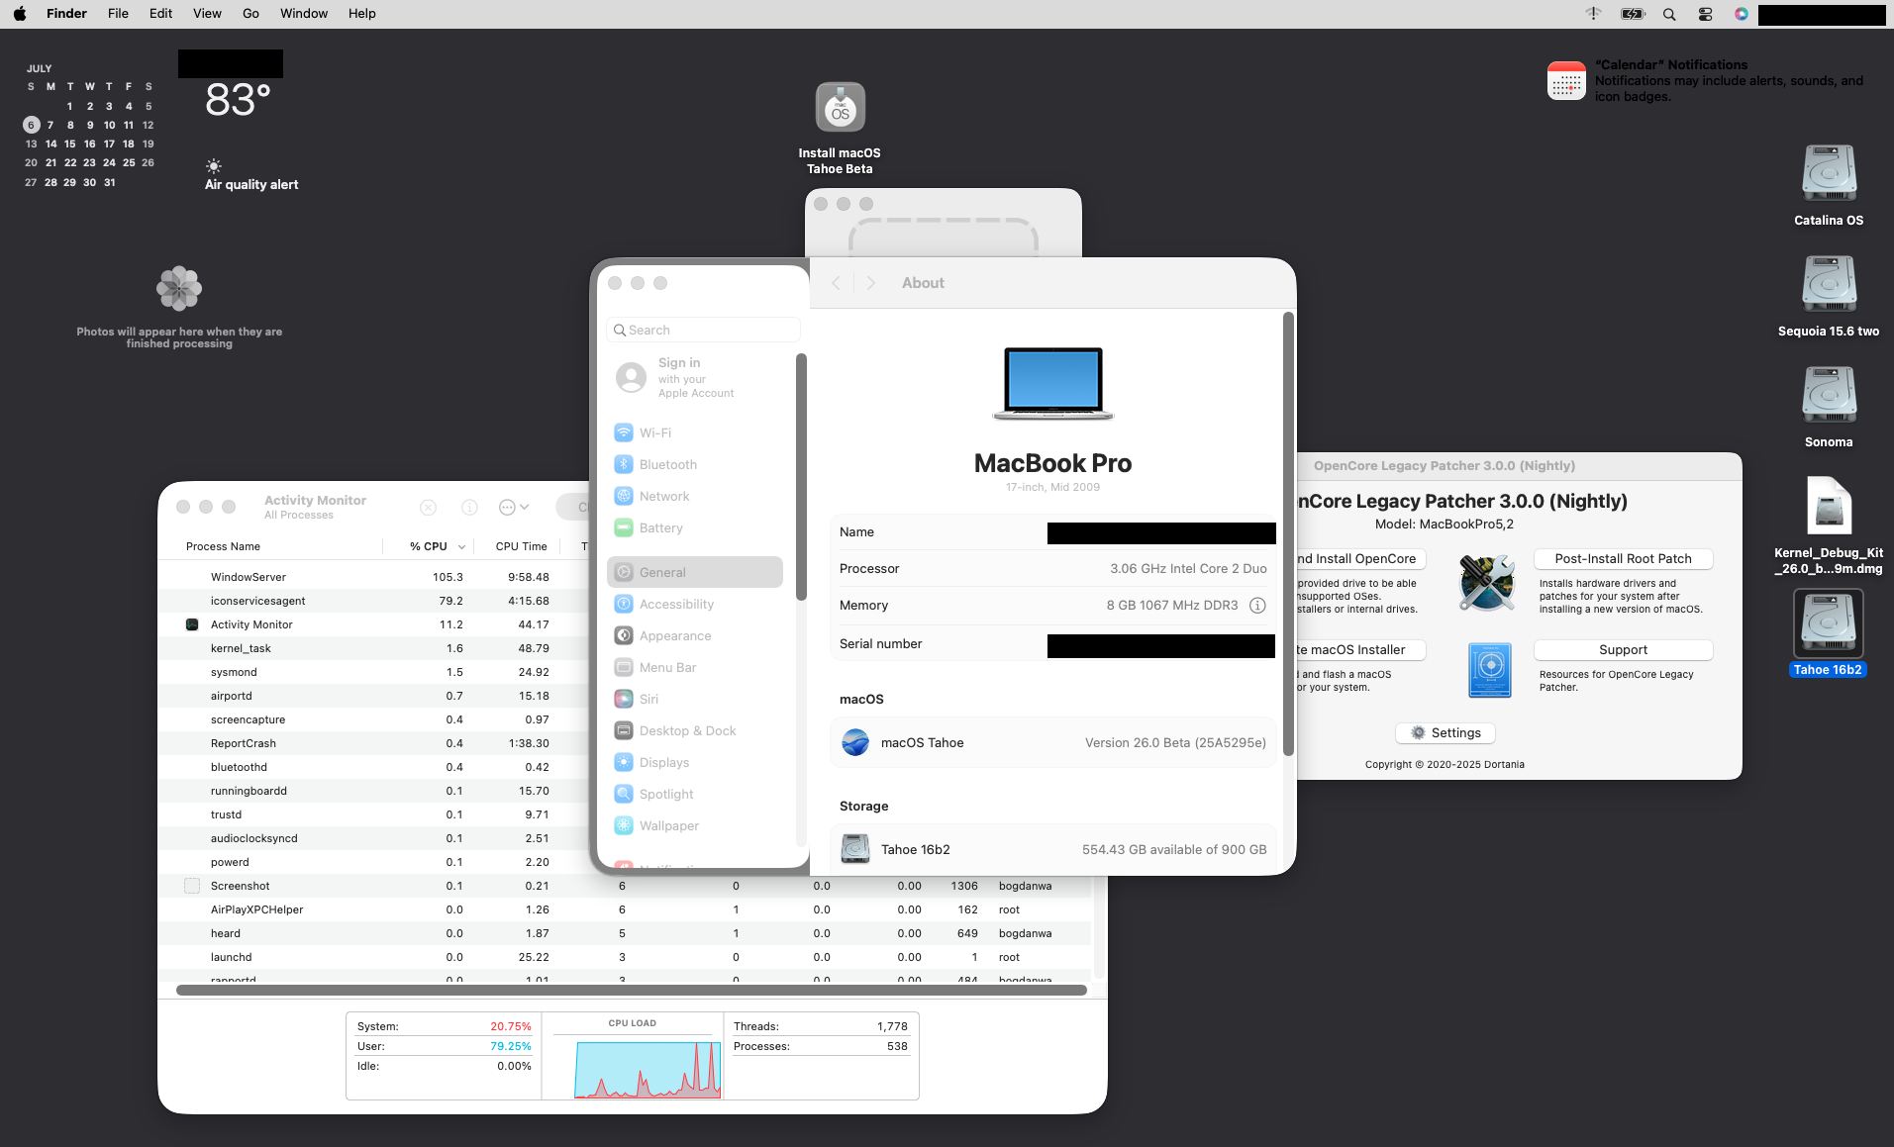Click the Settings sidebar scrollbar
This screenshot has width=1894, height=1147.
point(801,476)
